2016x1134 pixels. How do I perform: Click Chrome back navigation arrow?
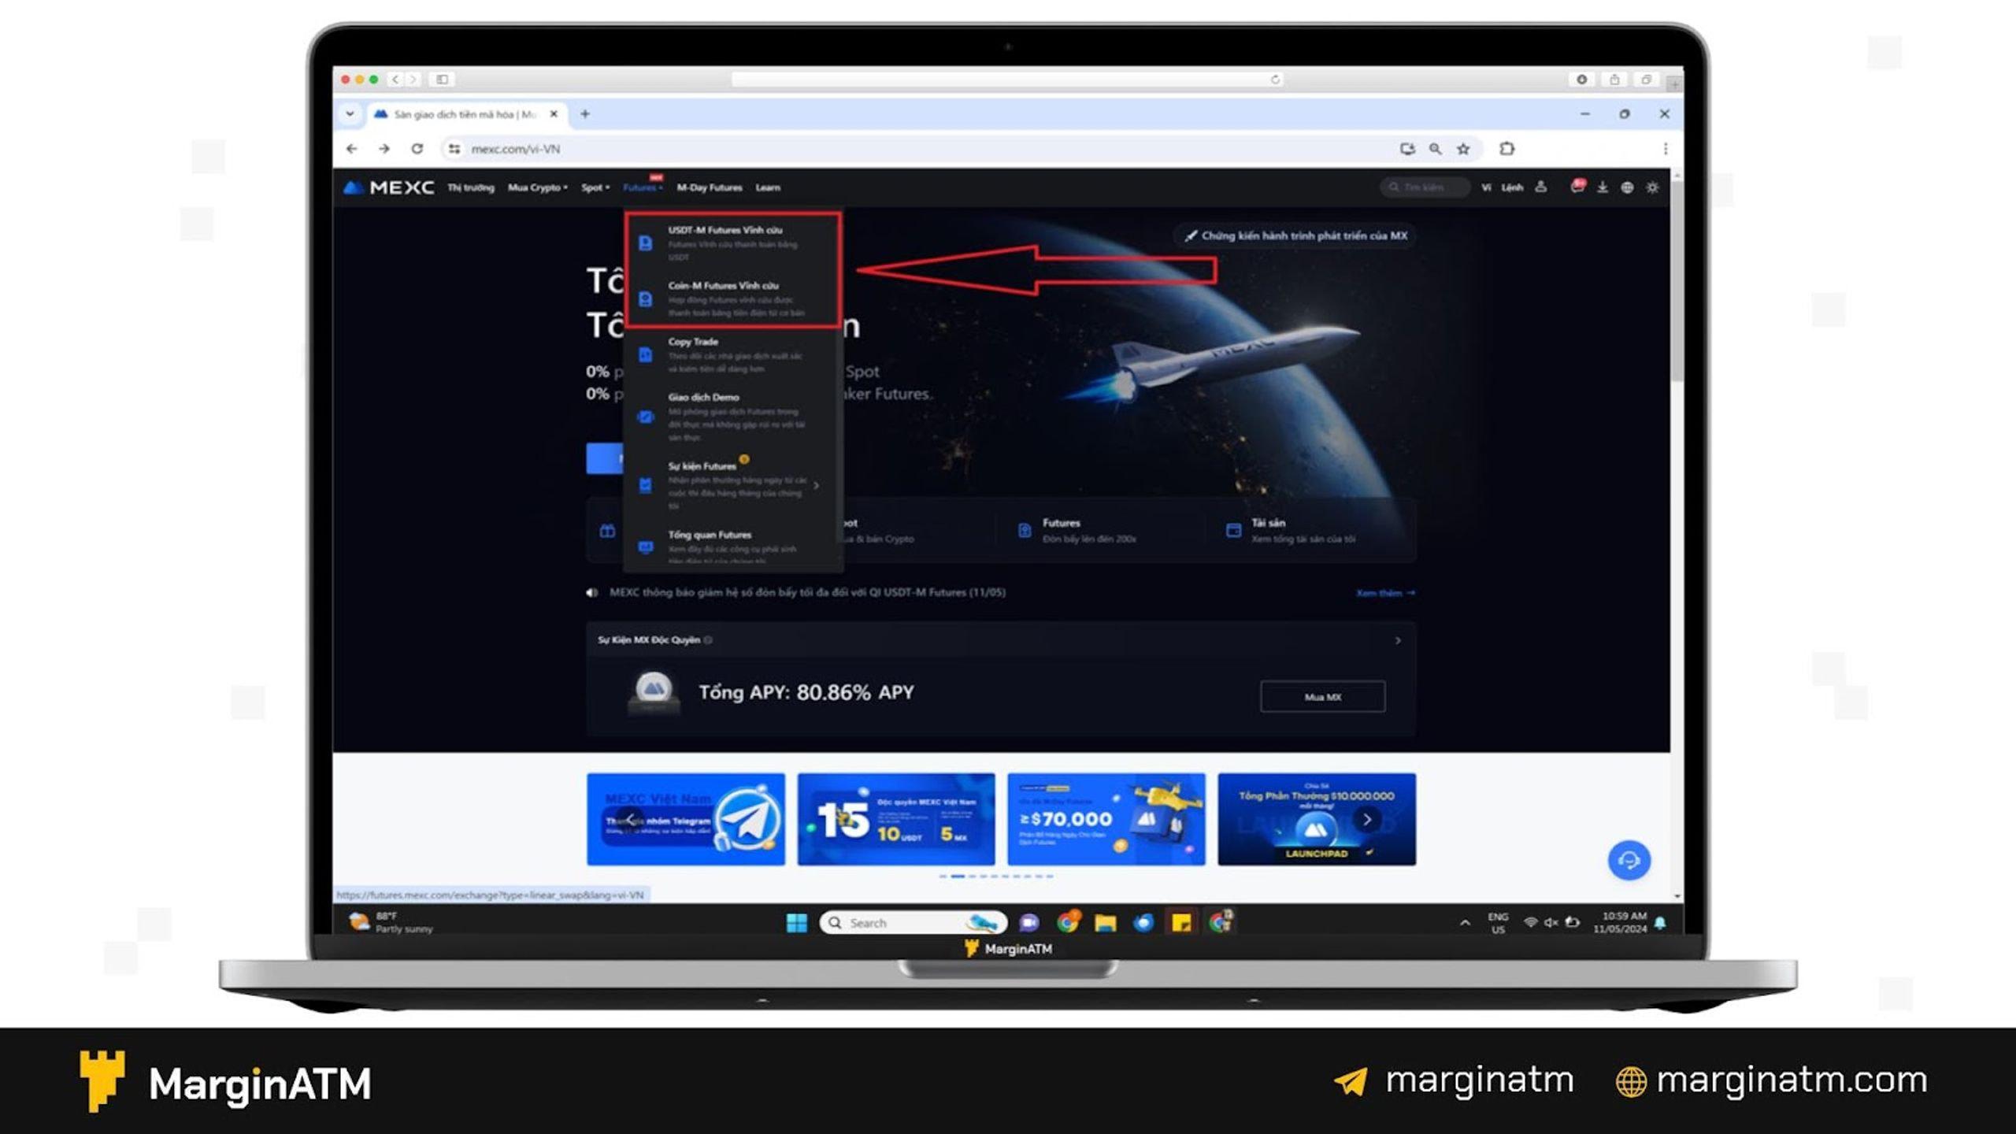click(x=351, y=149)
